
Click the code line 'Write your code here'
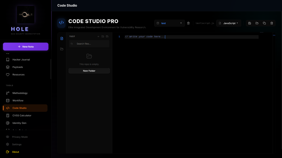[x=145, y=37]
